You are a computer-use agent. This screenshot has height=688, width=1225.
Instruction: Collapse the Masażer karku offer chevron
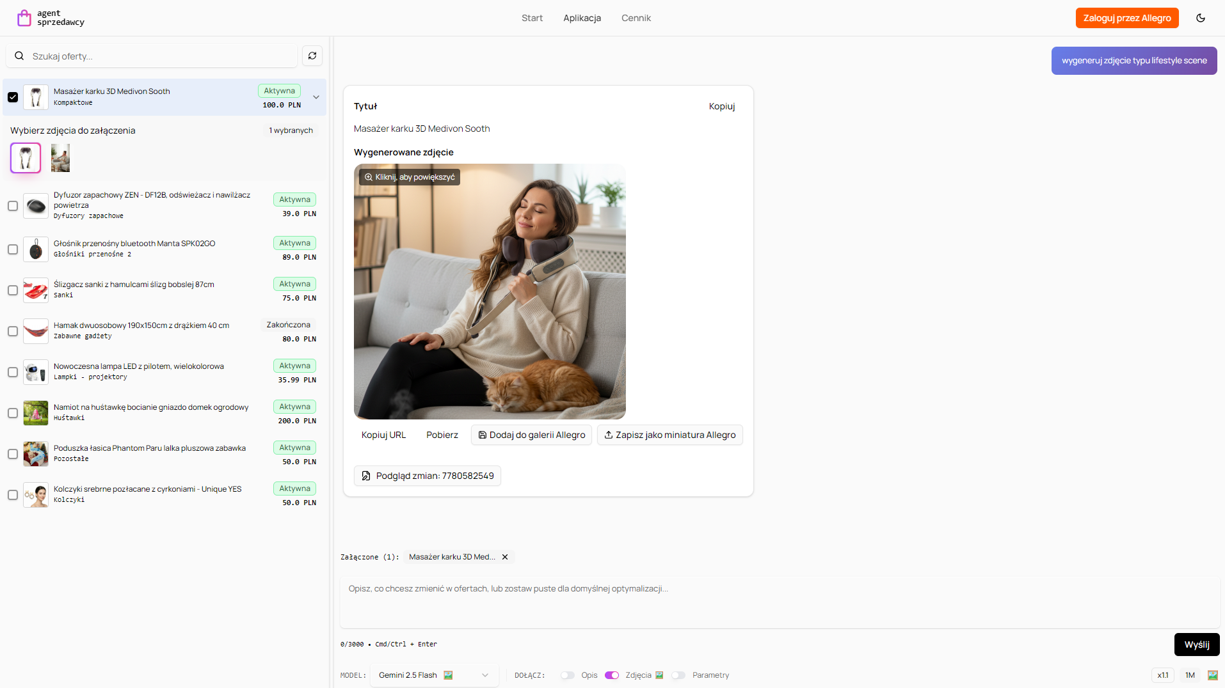(x=316, y=97)
